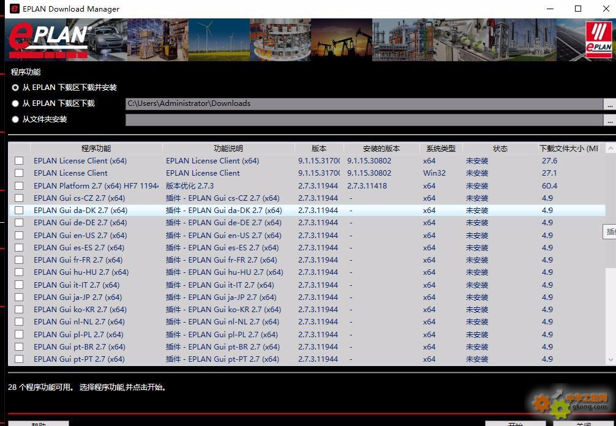Check EPLAN Gui it-IT 2.7 checkbox
Image resolution: width=616 pixels, height=426 pixels.
[x=19, y=285]
